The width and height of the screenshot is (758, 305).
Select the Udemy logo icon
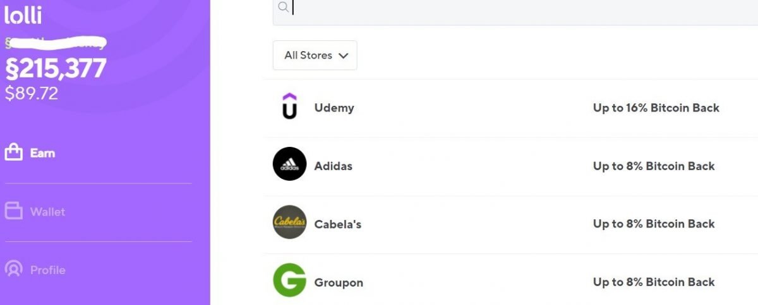(289, 106)
